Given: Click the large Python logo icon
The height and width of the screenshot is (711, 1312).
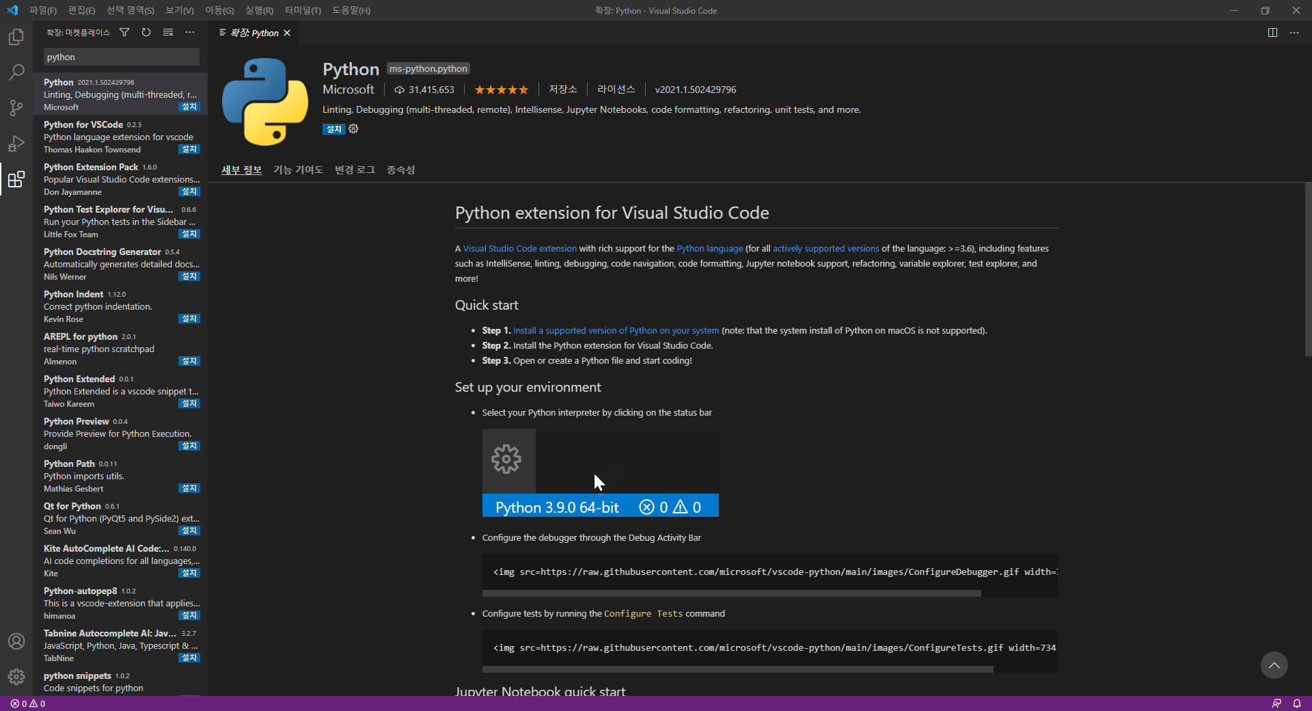Looking at the screenshot, I should click(265, 101).
